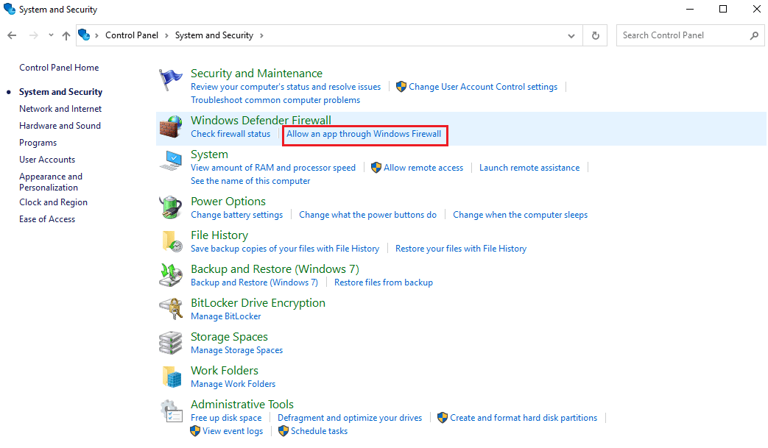Click the Power Options battery icon

coord(170,207)
